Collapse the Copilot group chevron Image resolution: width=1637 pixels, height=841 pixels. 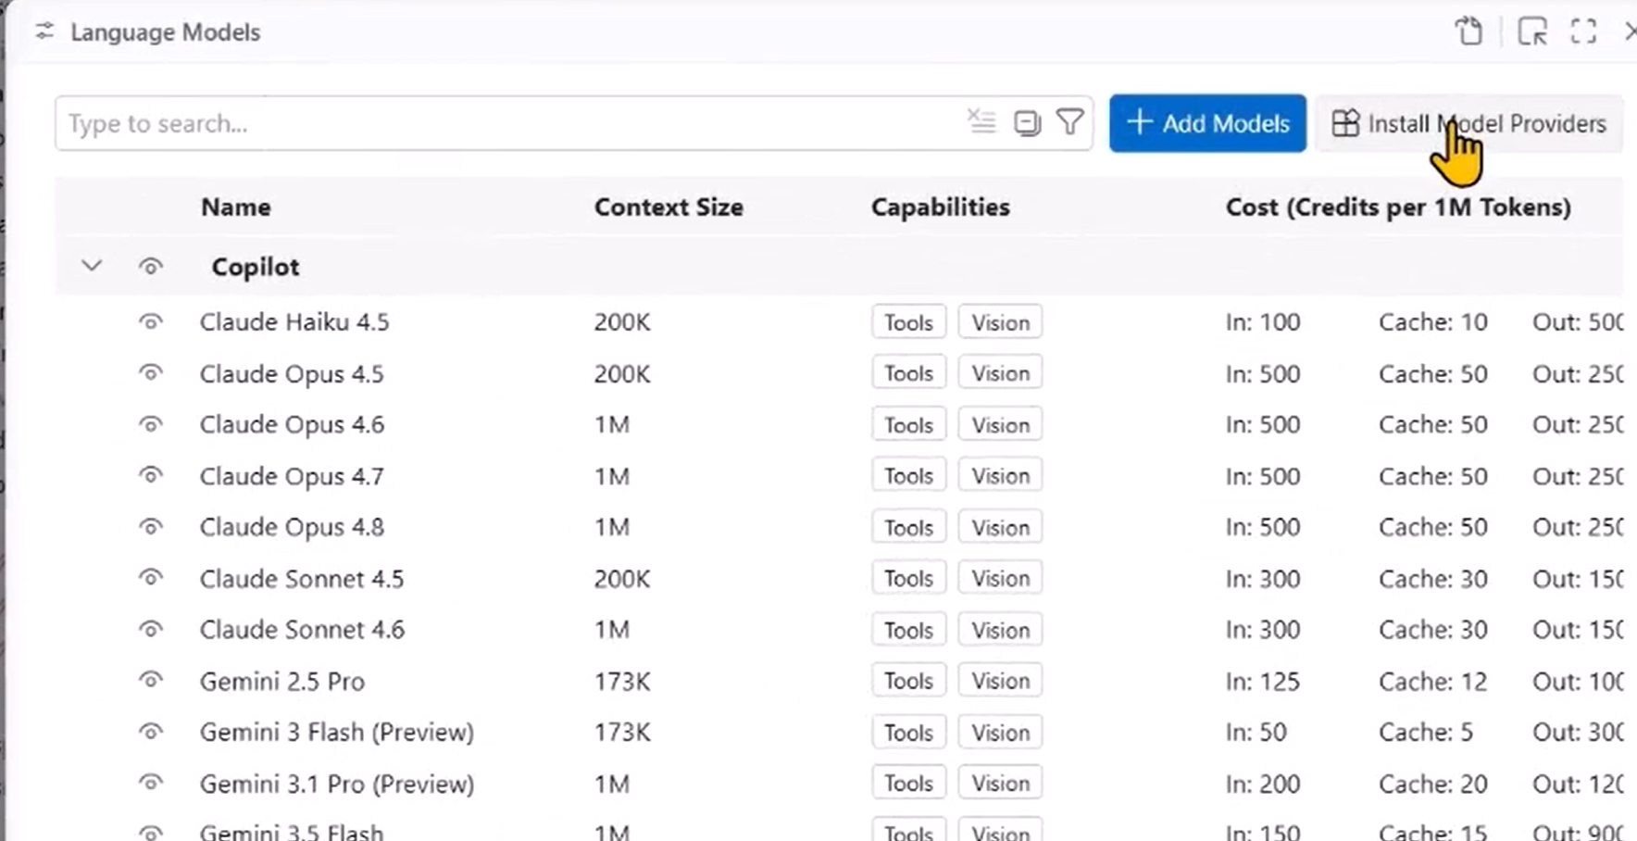[91, 266]
